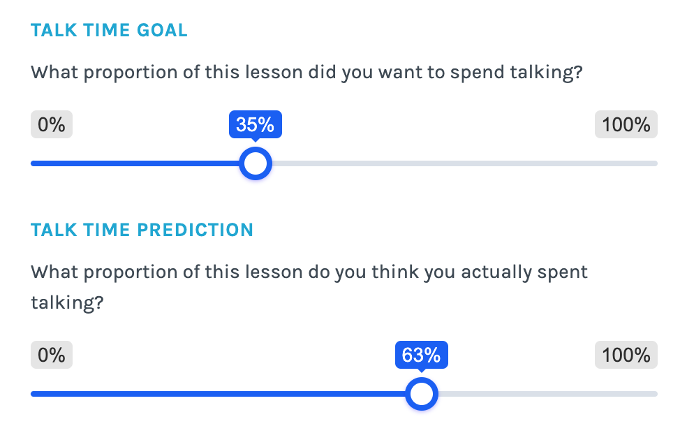
Task: Click the 100% label of goal slider
Action: pos(626,124)
